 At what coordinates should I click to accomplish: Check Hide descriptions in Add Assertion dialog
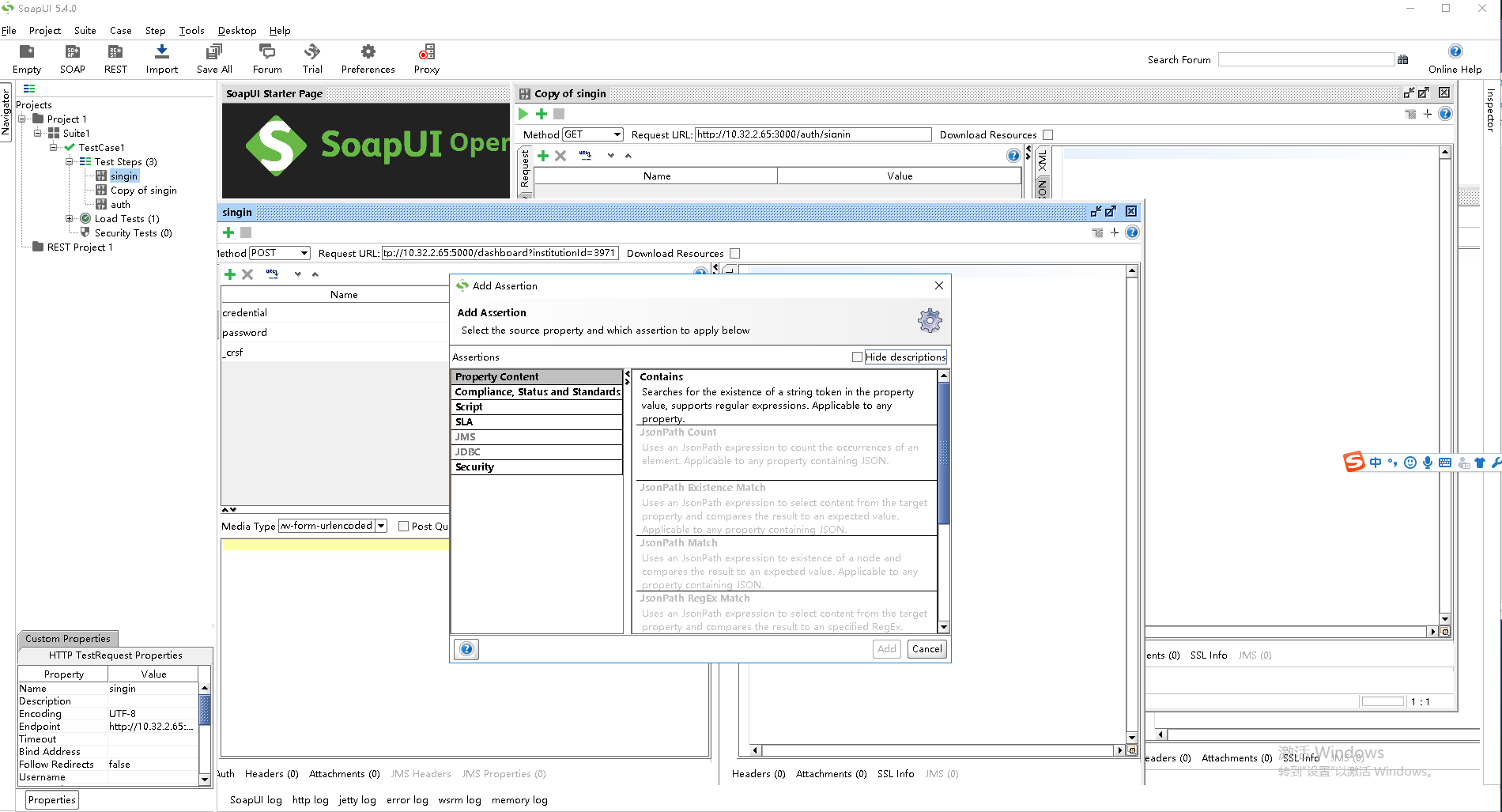tap(858, 357)
